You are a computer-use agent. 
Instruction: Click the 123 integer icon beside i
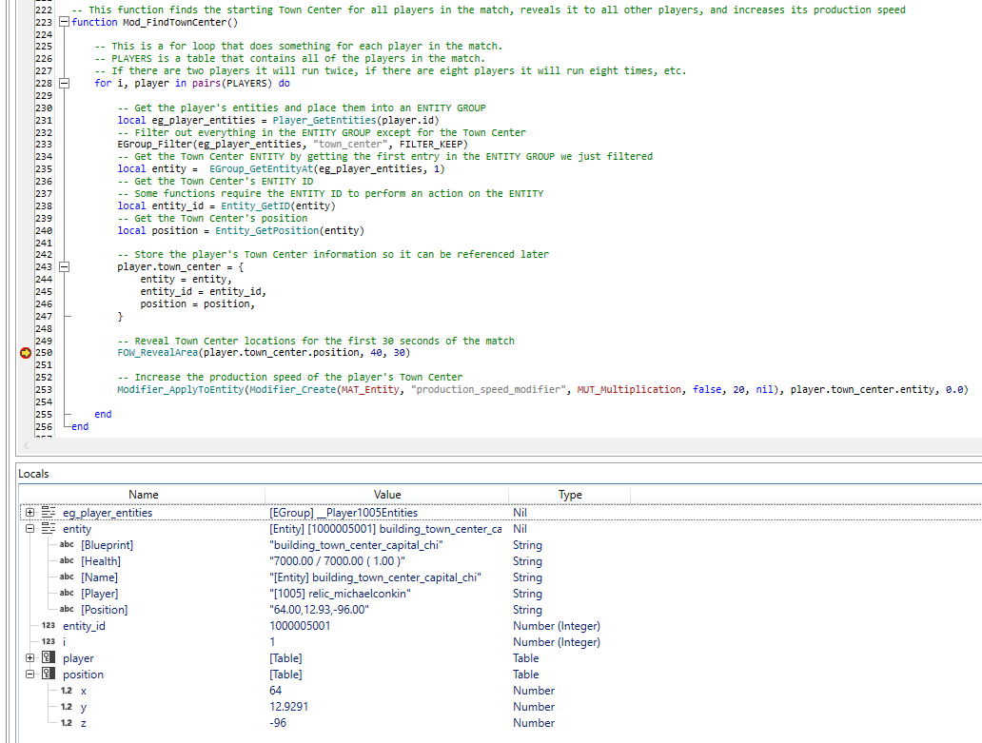coord(49,641)
